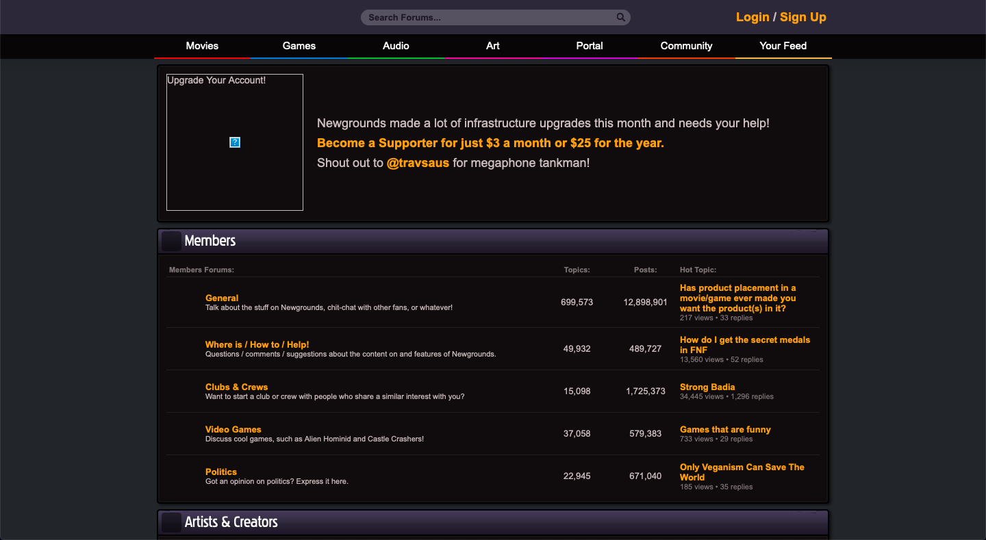
Task: Open the Games that are funny topic
Action: (x=725, y=429)
